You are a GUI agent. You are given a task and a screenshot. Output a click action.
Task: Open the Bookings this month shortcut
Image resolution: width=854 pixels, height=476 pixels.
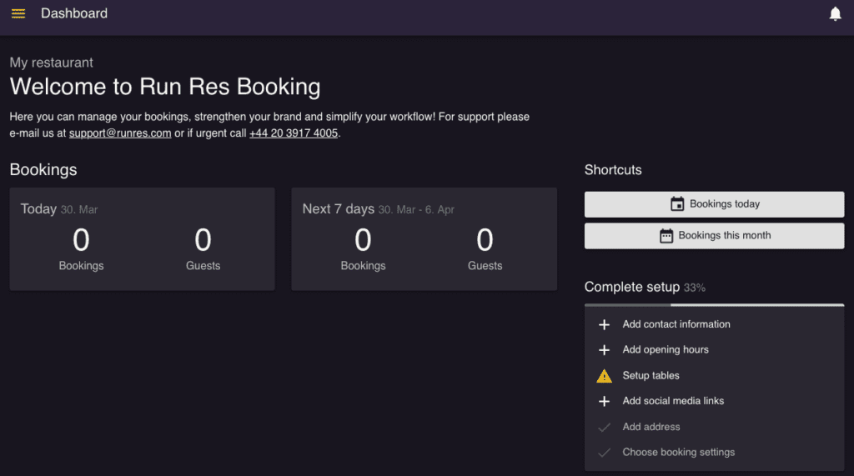click(714, 236)
